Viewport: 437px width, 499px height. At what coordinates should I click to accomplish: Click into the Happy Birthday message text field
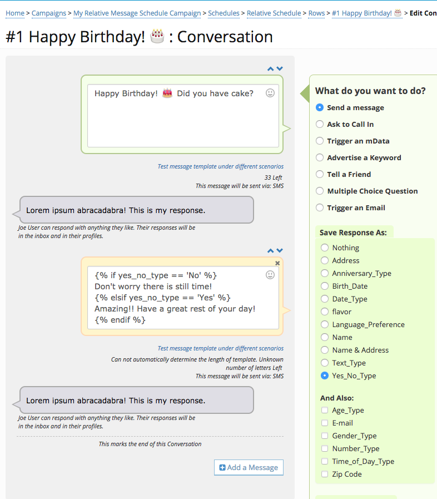tap(183, 116)
